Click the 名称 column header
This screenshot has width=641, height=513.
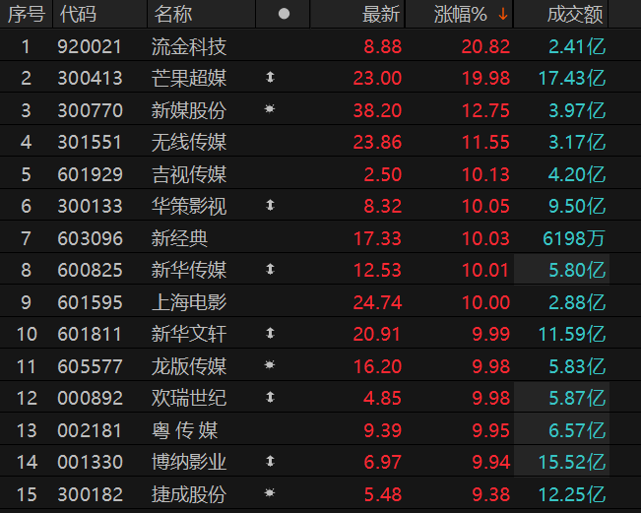[173, 15]
